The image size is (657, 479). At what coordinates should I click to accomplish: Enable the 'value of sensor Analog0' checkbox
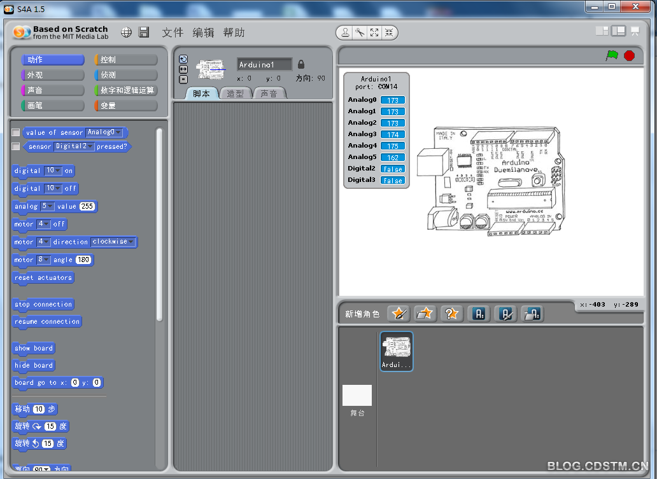click(16, 133)
